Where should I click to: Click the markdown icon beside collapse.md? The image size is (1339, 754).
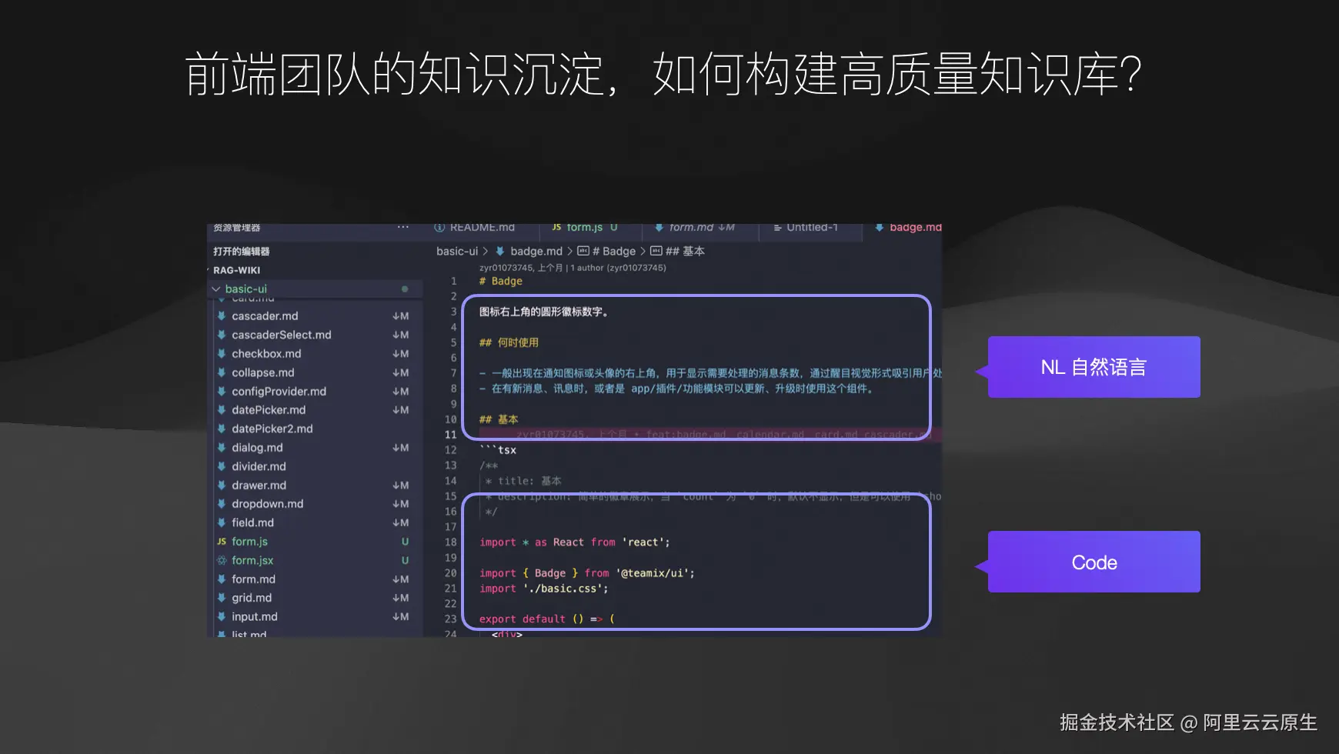222,372
